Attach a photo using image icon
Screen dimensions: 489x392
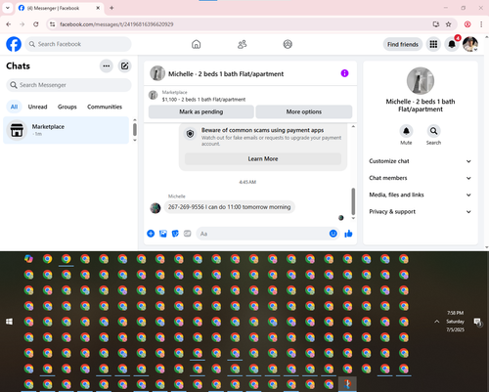click(163, 234)
